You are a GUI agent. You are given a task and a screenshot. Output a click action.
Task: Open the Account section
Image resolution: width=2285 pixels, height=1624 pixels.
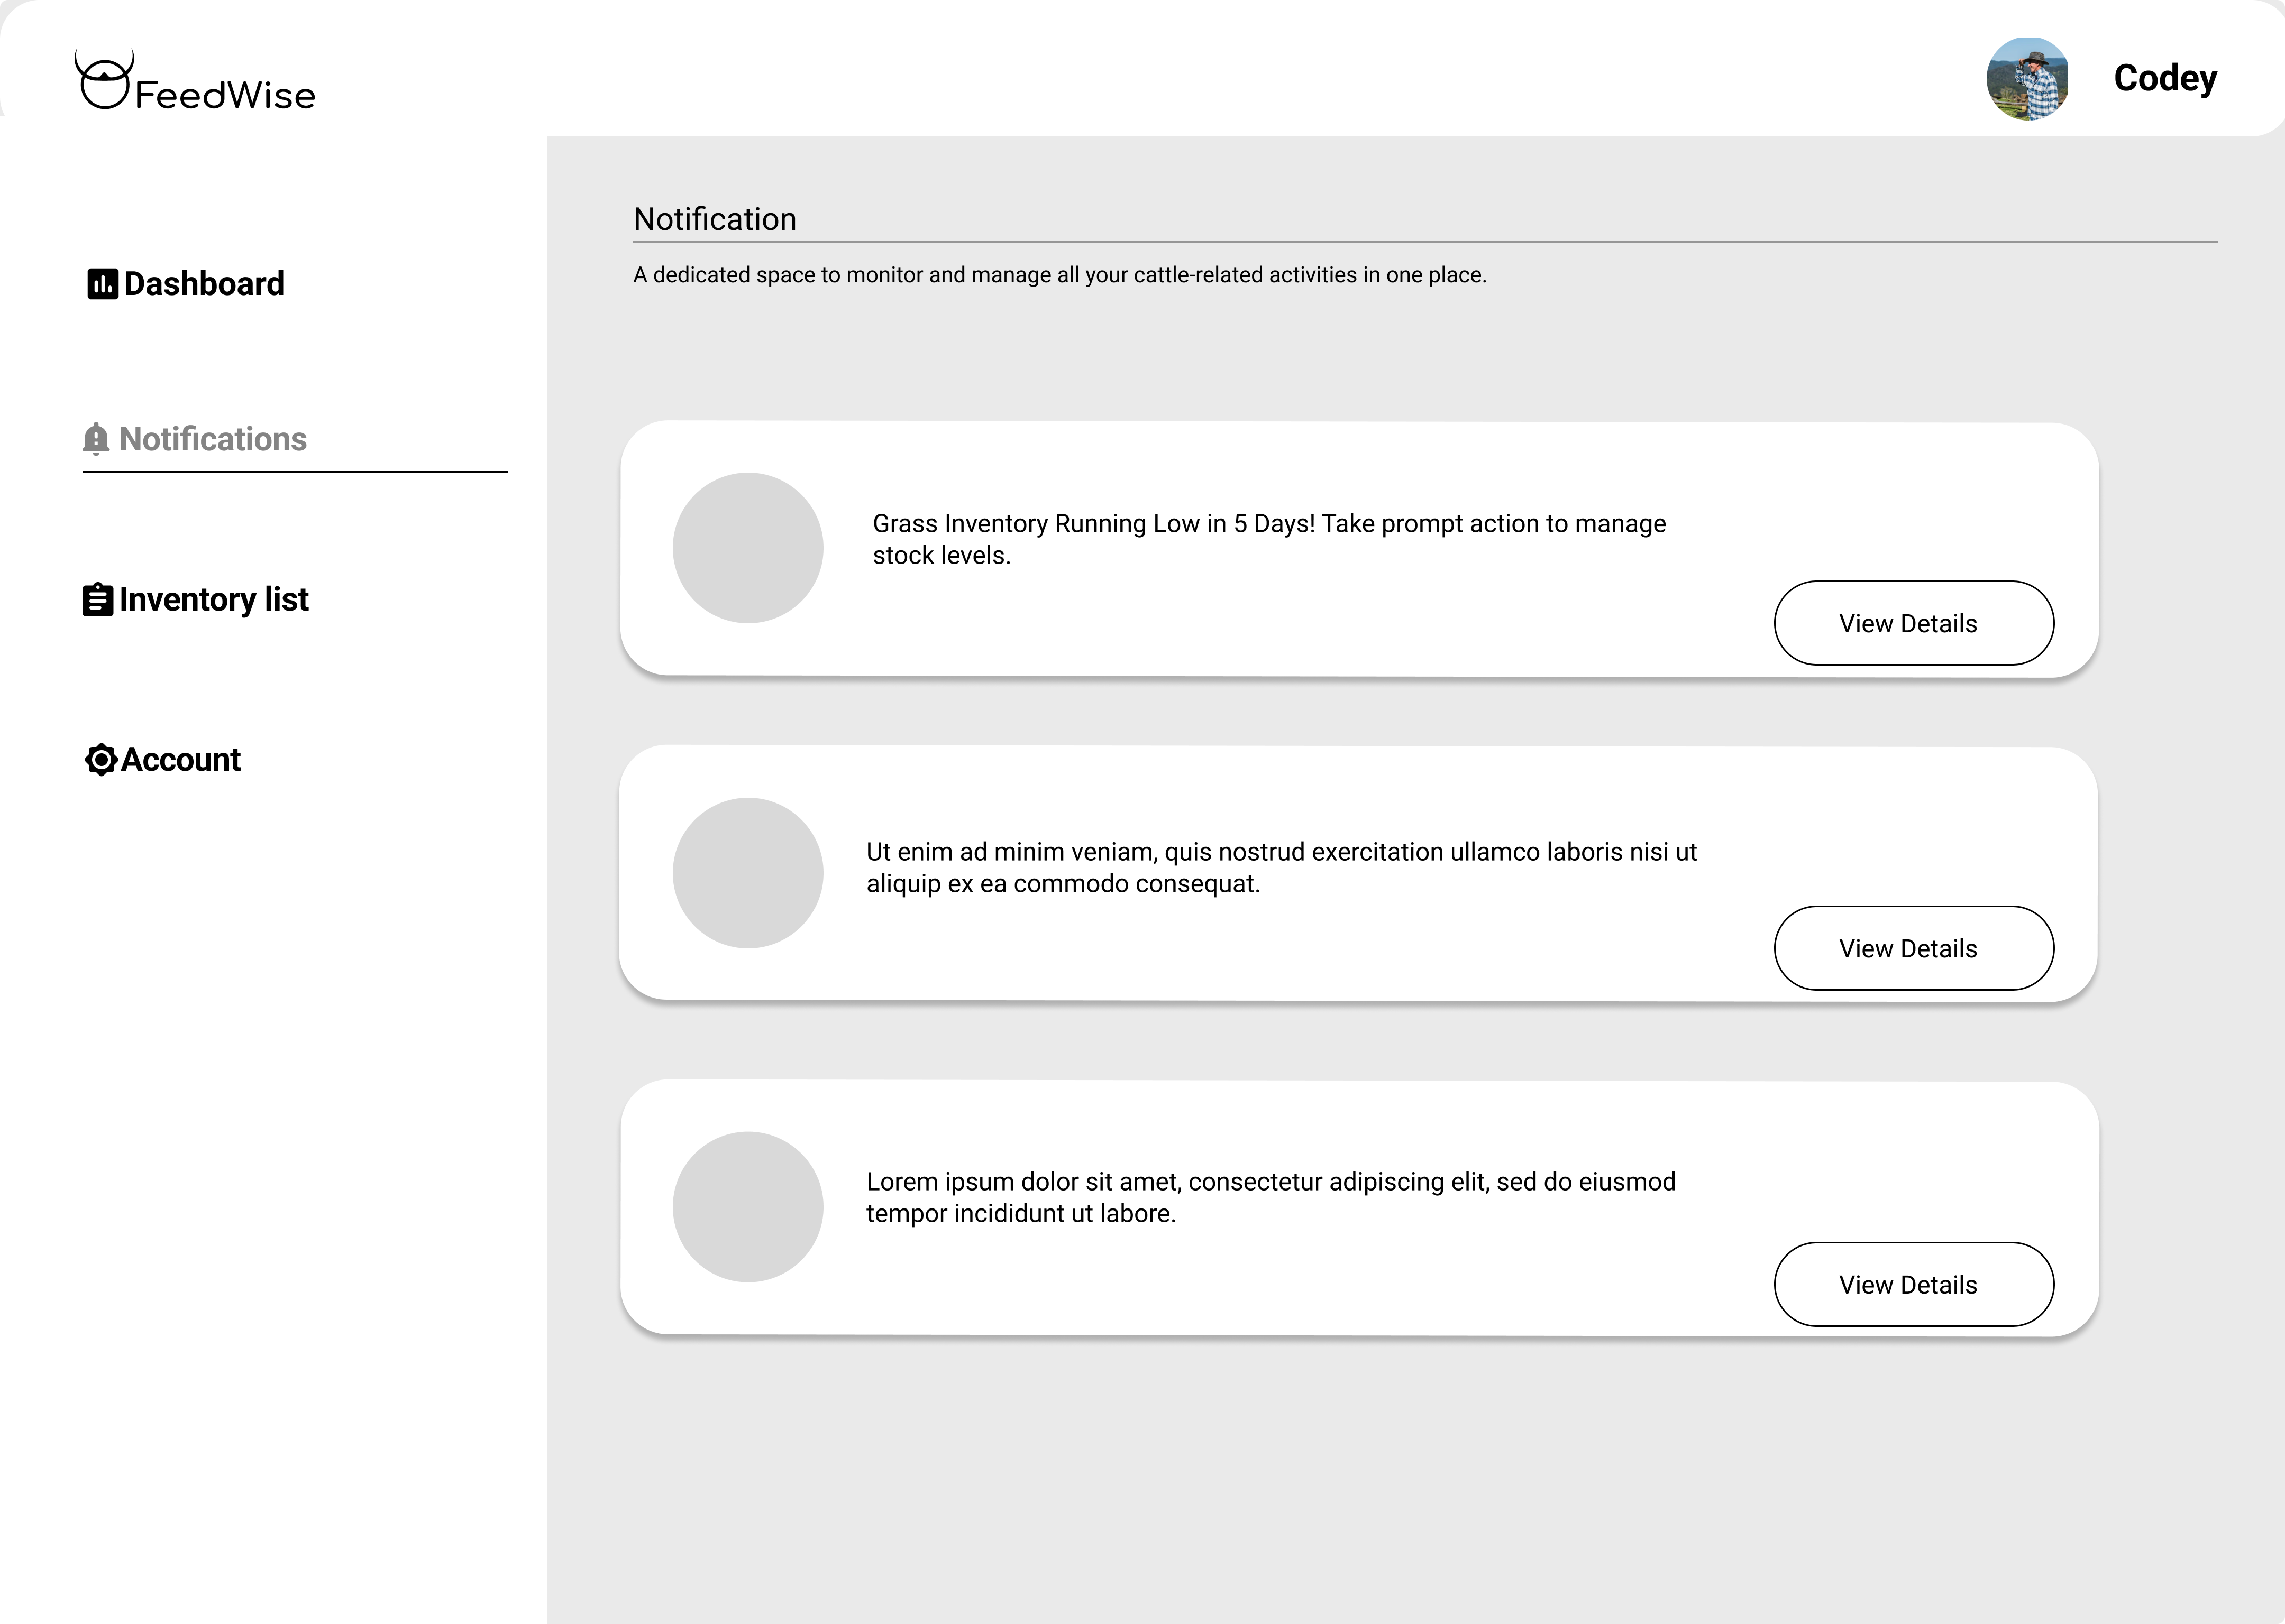point(163,760)
